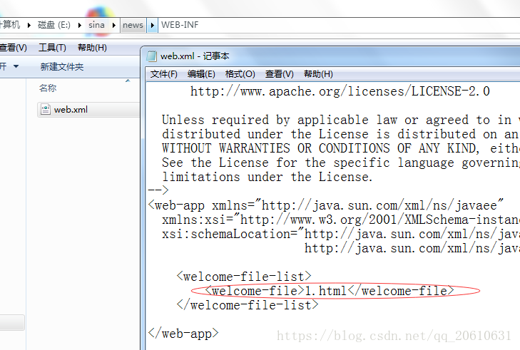Viewport: 520px width, 350px height.
Task: Open the 编辑(E) menu in Notepad
Action: pos(201,74)
